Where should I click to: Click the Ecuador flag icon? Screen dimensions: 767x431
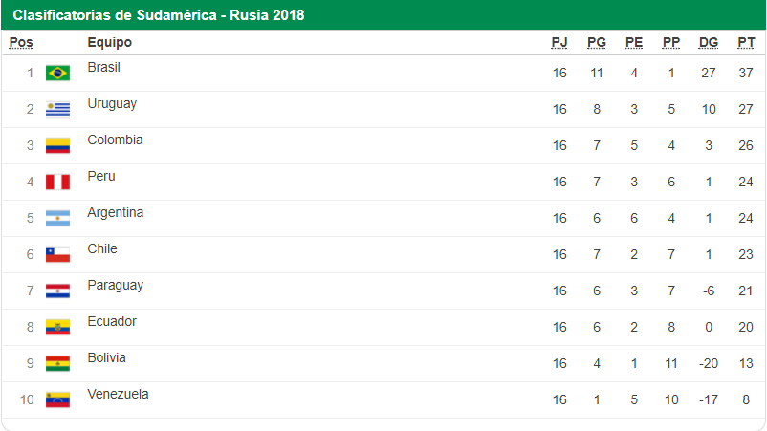coord(57,327)
